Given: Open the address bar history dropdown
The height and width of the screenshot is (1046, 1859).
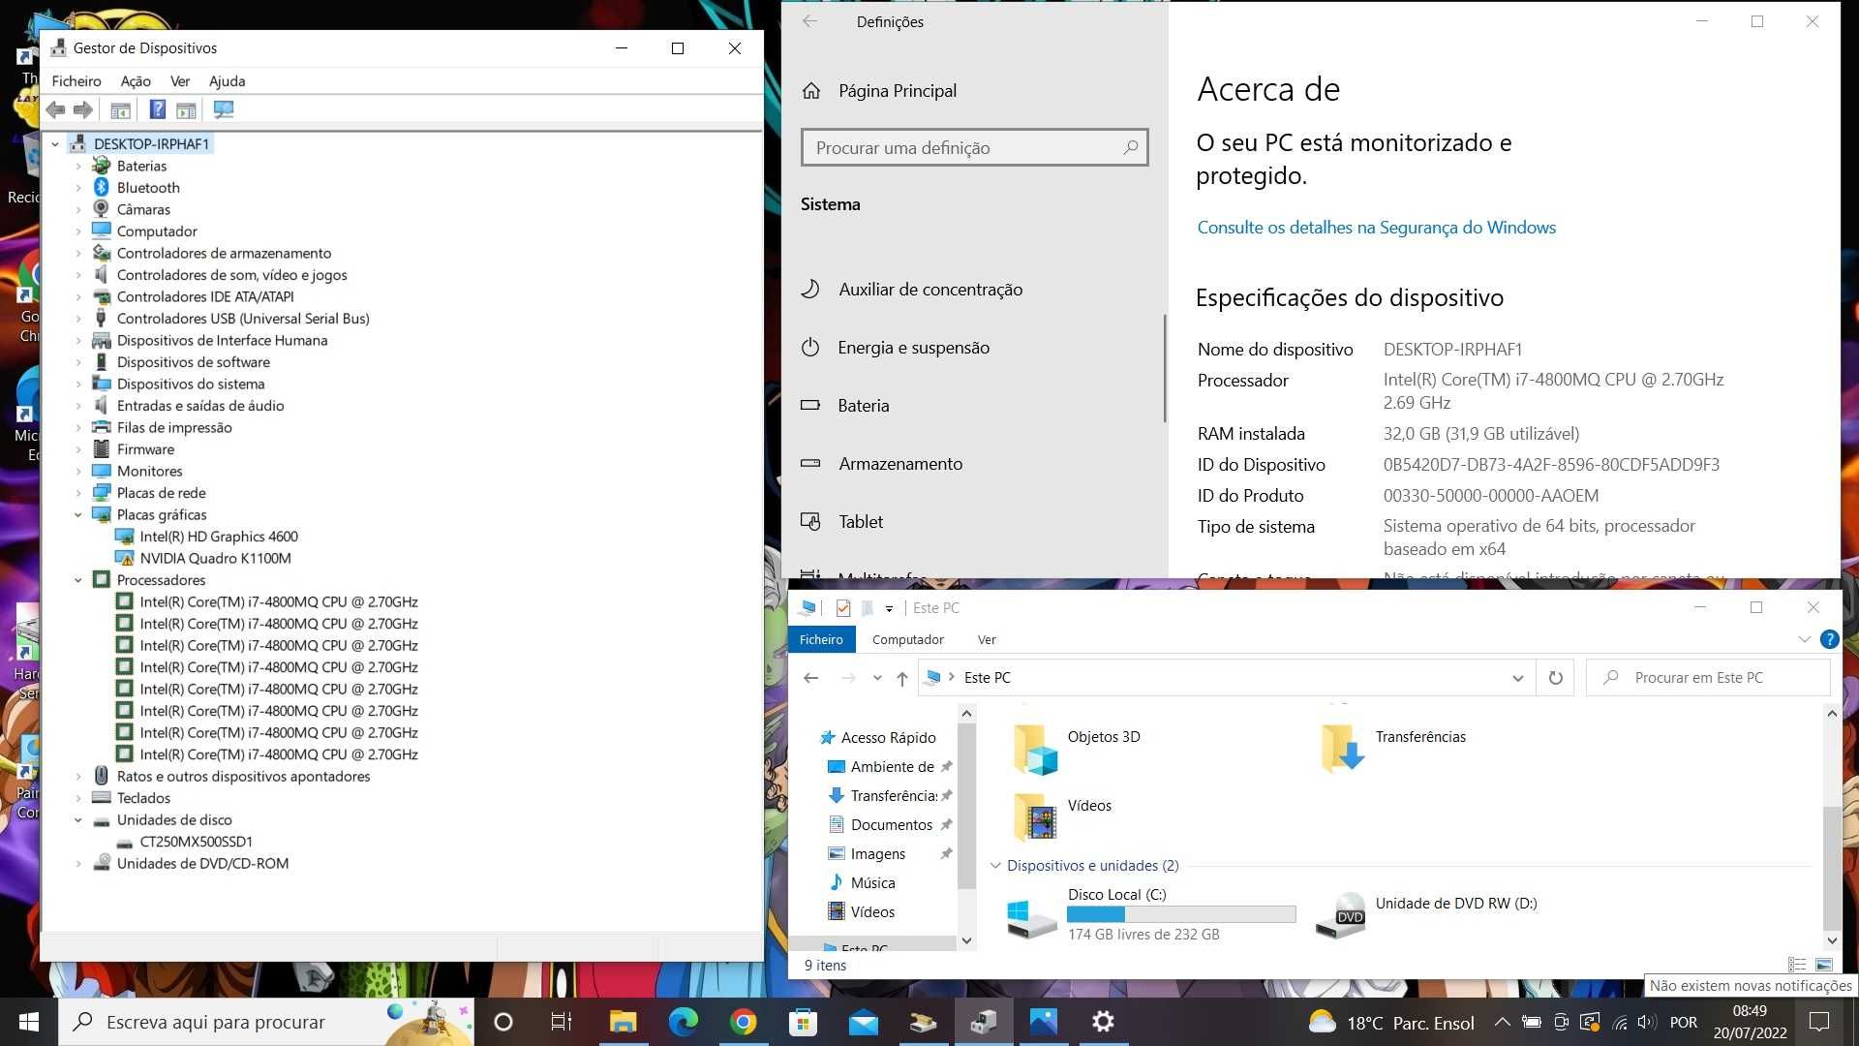Looking at the screenshot, I should click(1517, 678).
